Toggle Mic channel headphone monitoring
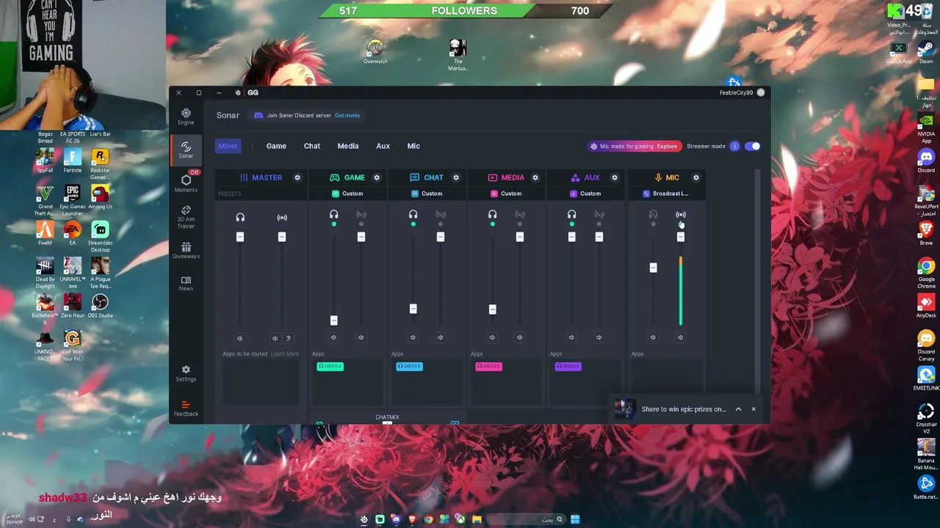This screenshot has width=940, height=528. (x=654, y=215)
